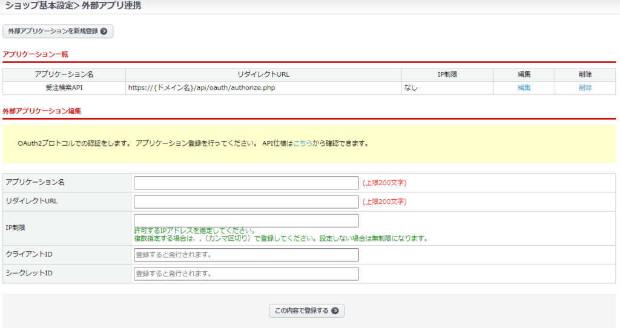Click the クライアントID field

pos(246,255)
